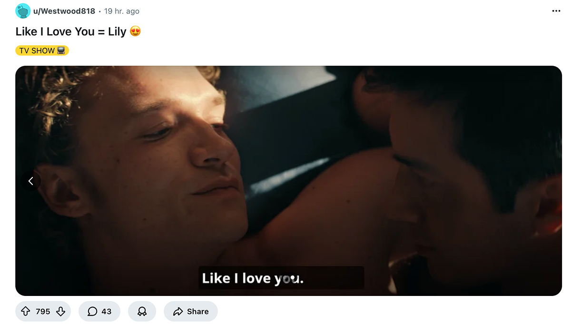Click the 795 vote score
The width and height of the screenshot is (571, 325).
(x=43, y=311)
